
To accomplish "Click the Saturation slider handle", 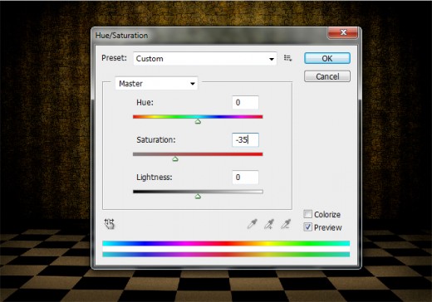I will tap(175, 158).
